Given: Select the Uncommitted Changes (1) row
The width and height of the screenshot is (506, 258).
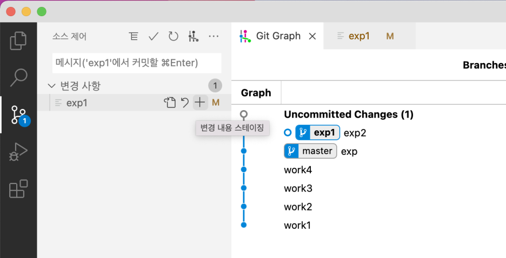Looking at the screenshot, I should (349, 114).
